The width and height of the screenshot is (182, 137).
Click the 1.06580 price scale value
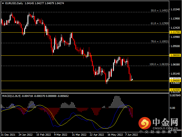click(x=175, y=64)
